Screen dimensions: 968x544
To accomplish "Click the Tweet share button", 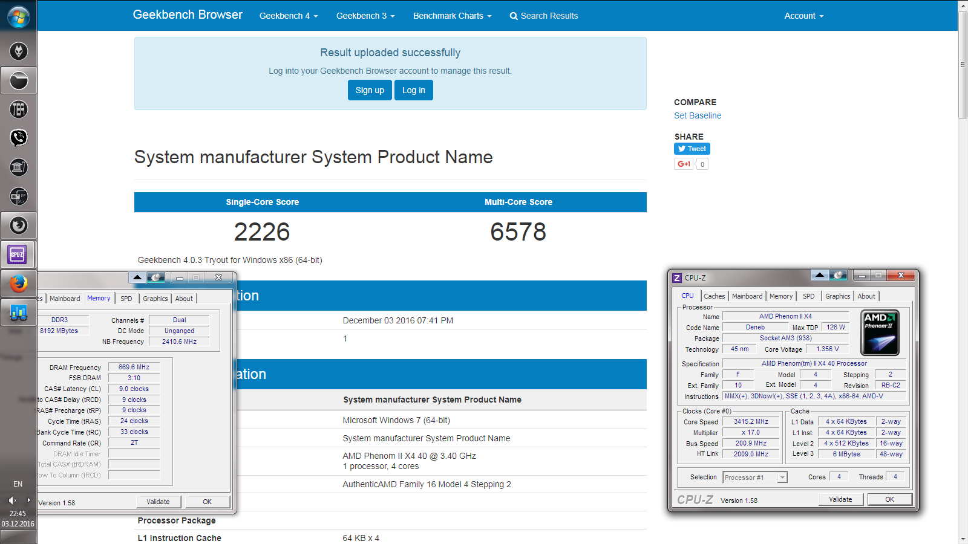I will 692,149.
